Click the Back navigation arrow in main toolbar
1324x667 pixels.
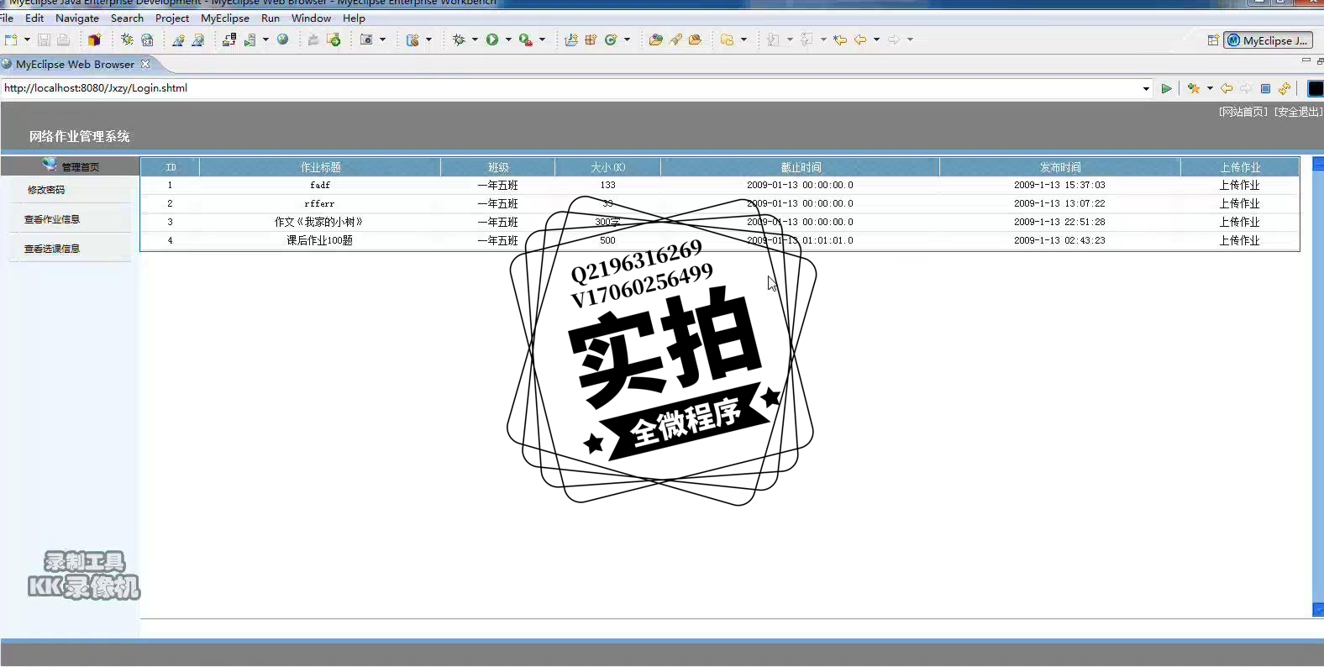(860, 39)
